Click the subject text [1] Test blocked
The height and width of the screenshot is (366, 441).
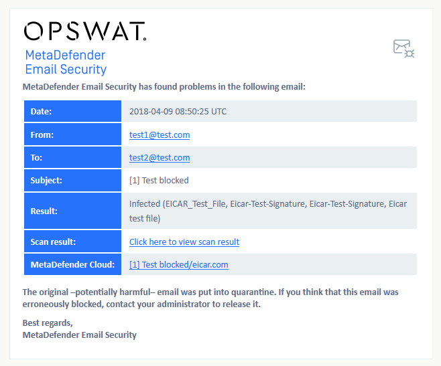pyautogui.click(x=159, y=181)
